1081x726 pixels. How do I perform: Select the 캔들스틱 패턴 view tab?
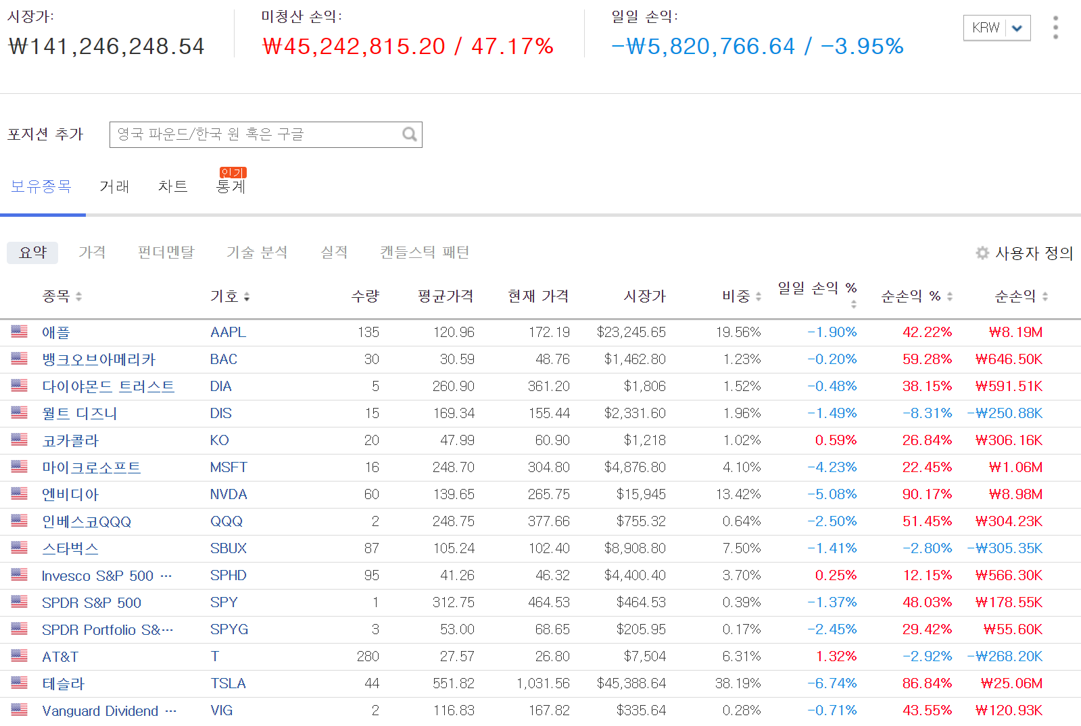tap(425, 253)
